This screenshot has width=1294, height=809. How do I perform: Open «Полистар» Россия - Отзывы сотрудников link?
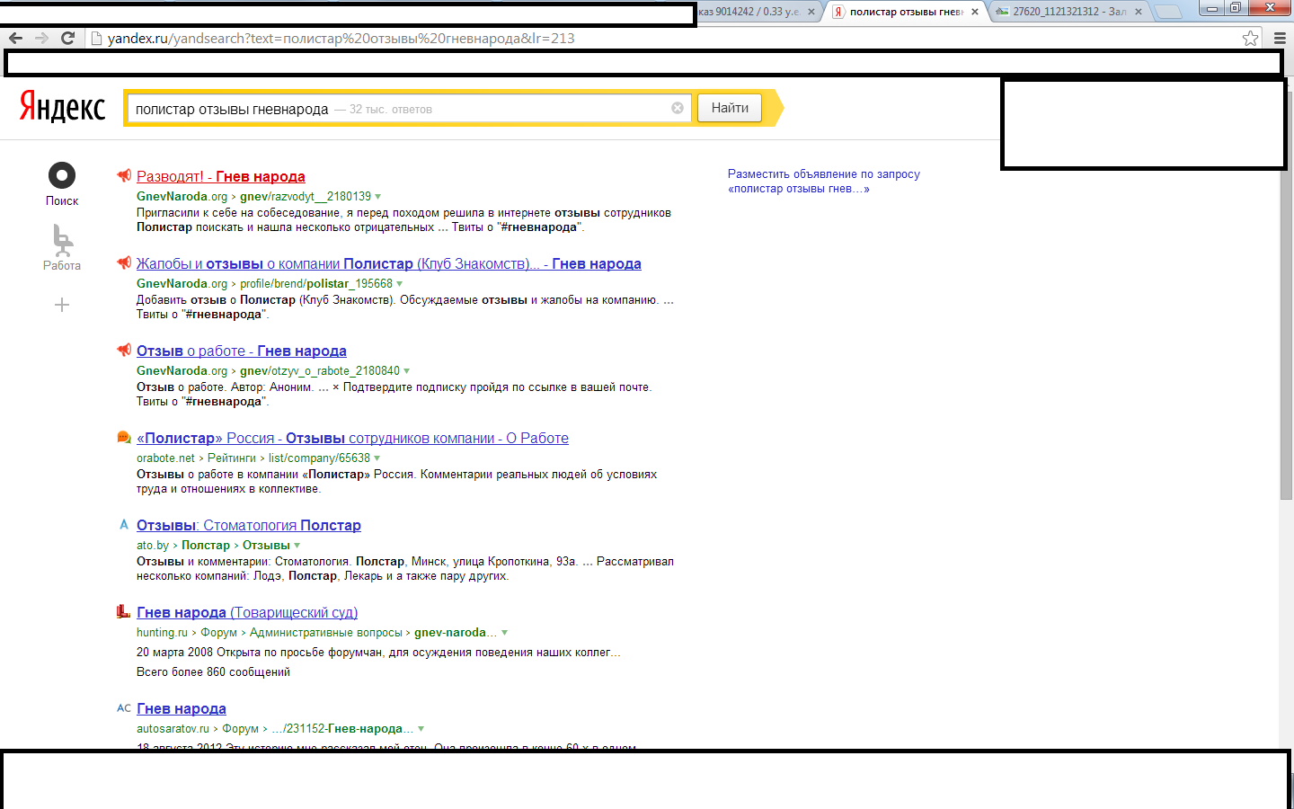[x=352, y=438]
